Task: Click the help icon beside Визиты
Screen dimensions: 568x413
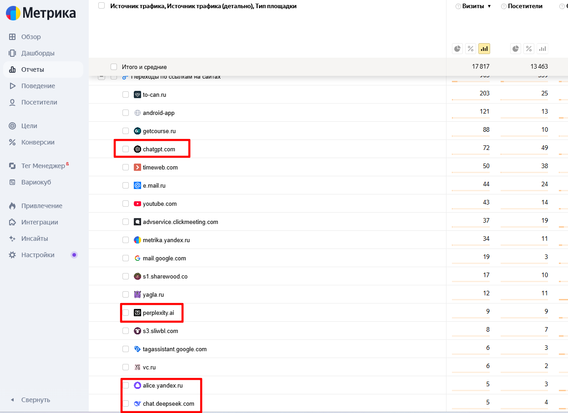Action: [458, 6]
